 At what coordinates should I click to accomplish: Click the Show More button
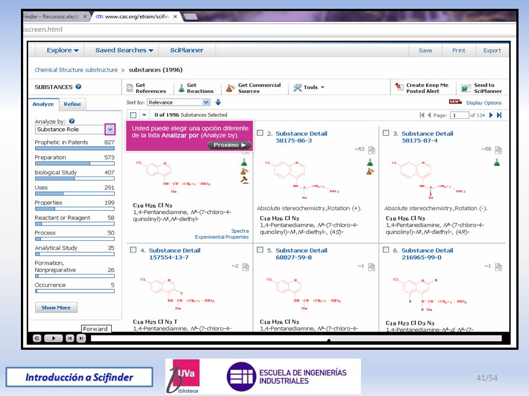coord(56,307)
